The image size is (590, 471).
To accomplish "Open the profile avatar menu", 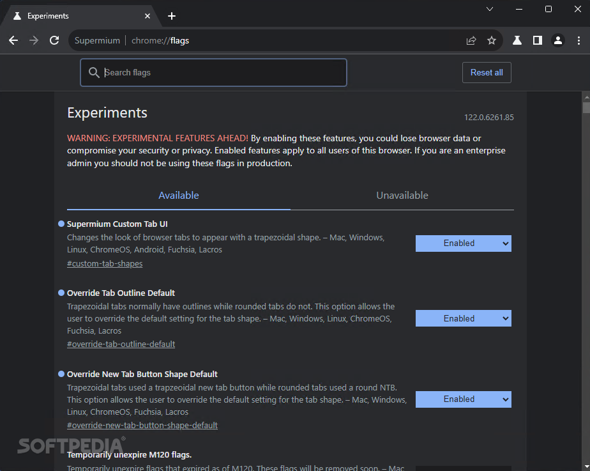I will 558,40.
